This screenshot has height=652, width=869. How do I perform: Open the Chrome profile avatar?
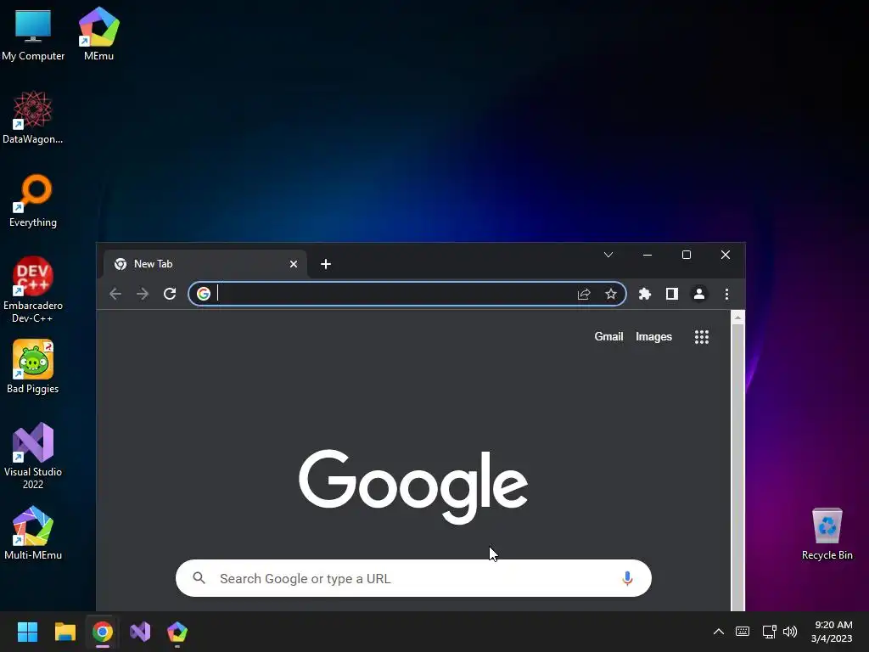699,294
